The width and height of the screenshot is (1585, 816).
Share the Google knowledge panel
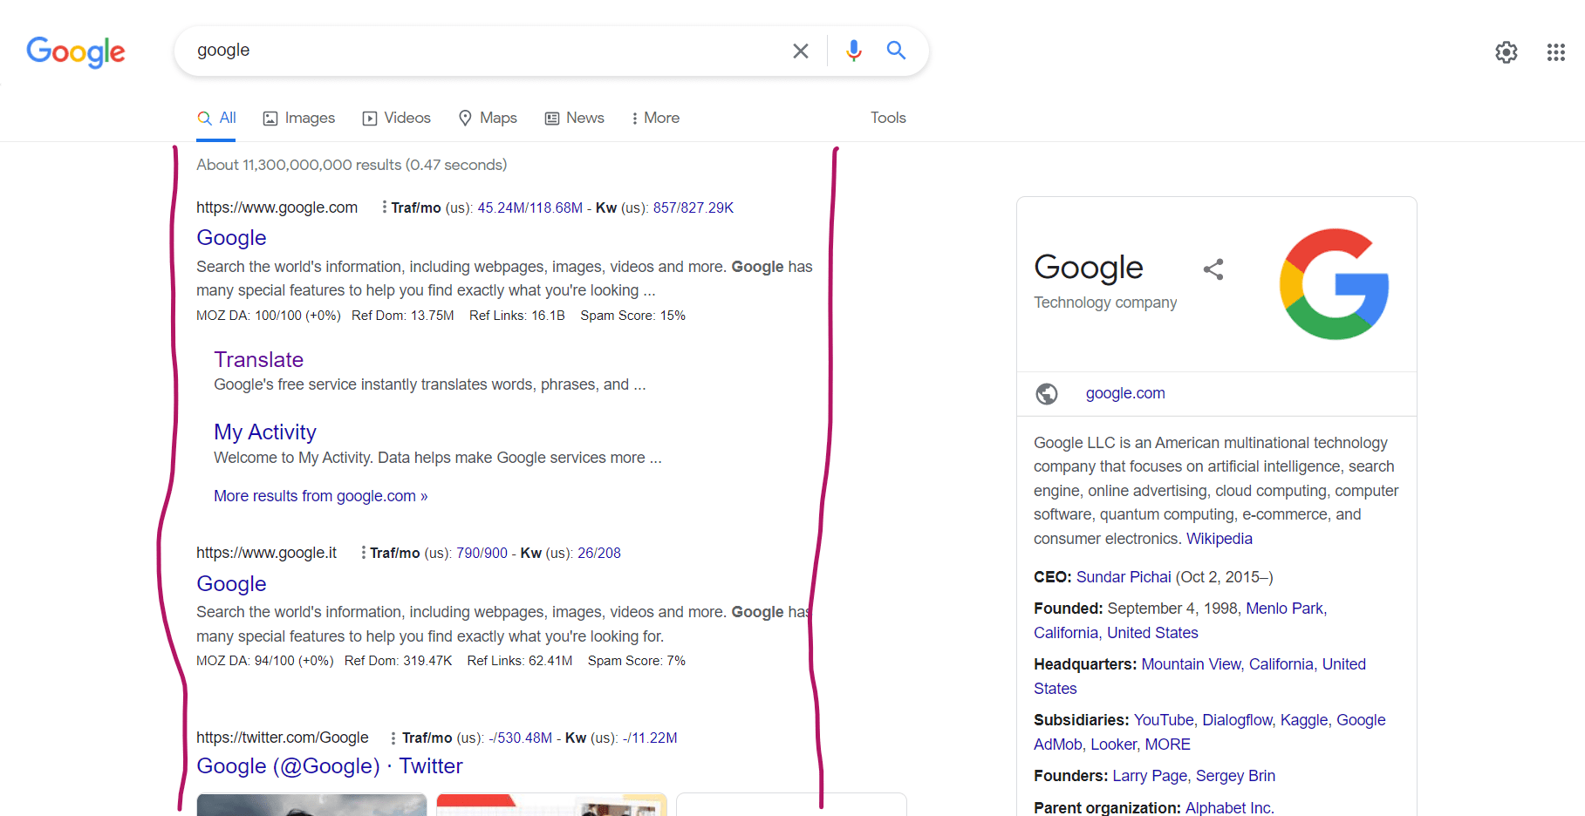tap(1213, 269)
